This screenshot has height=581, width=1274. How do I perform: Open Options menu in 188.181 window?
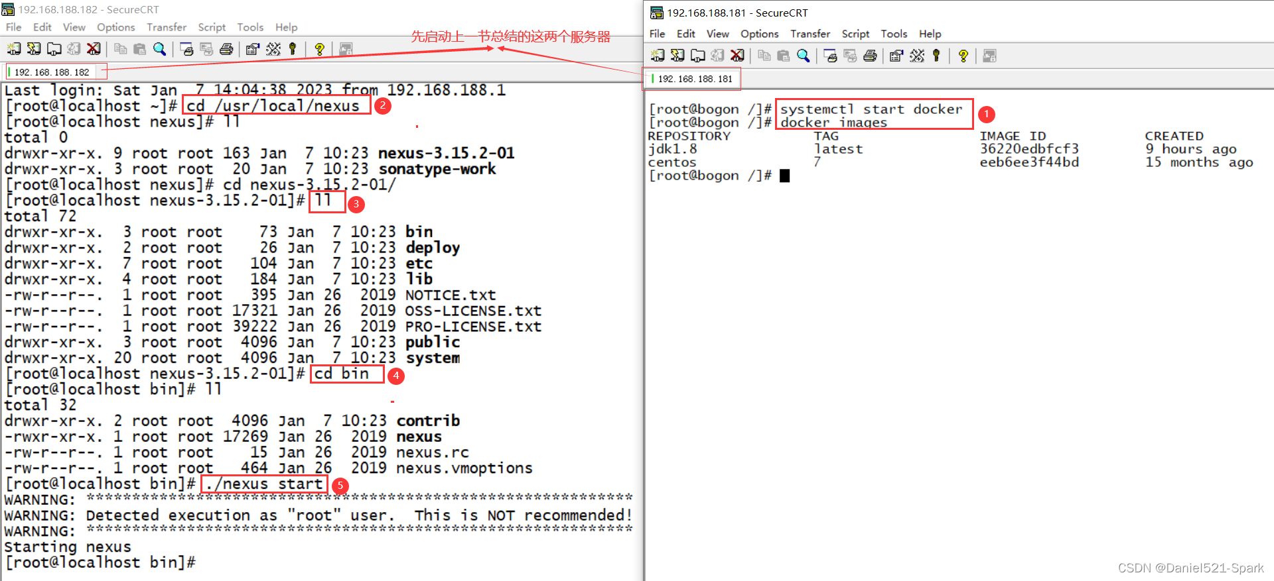(760, 34)
